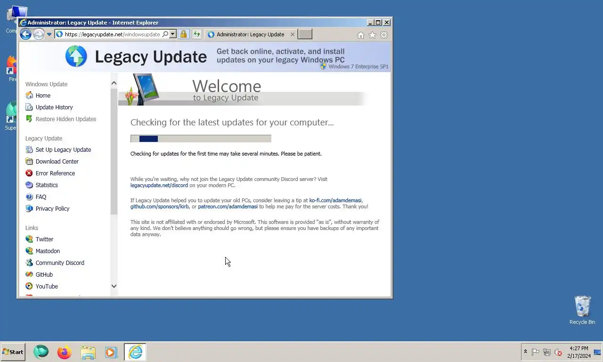Open the Twitter link icon
This screenshot has width=603, height=362.
(29, 239)
